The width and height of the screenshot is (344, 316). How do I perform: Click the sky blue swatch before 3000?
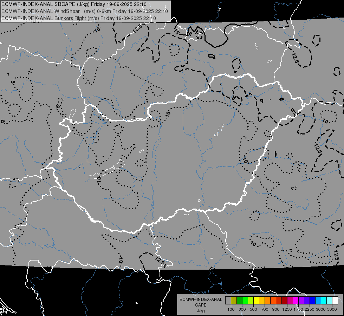tap(318, 301)
